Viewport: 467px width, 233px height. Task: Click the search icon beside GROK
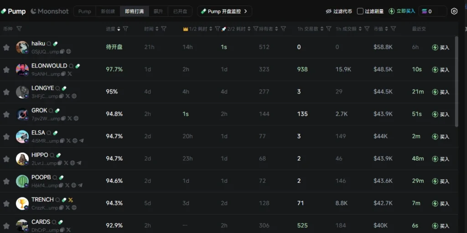pos(51,111)
